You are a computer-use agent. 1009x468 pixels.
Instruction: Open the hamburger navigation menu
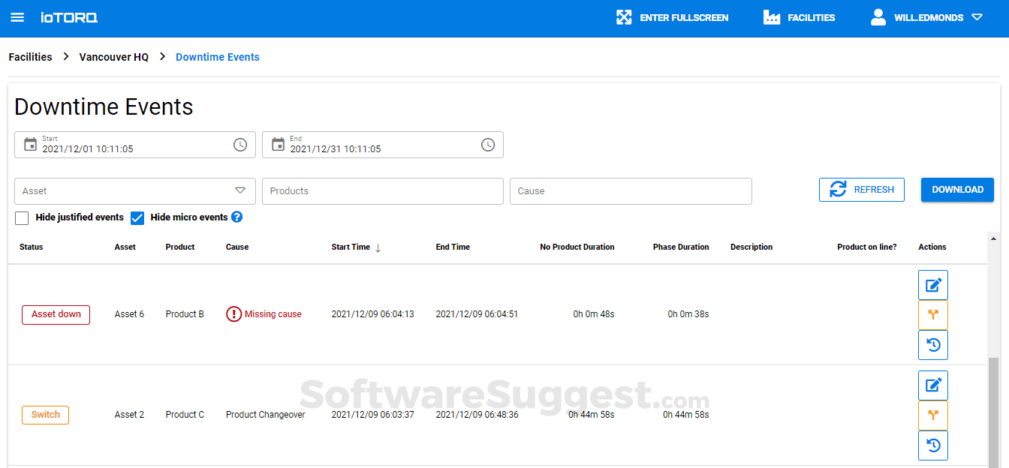coord(17,17)
